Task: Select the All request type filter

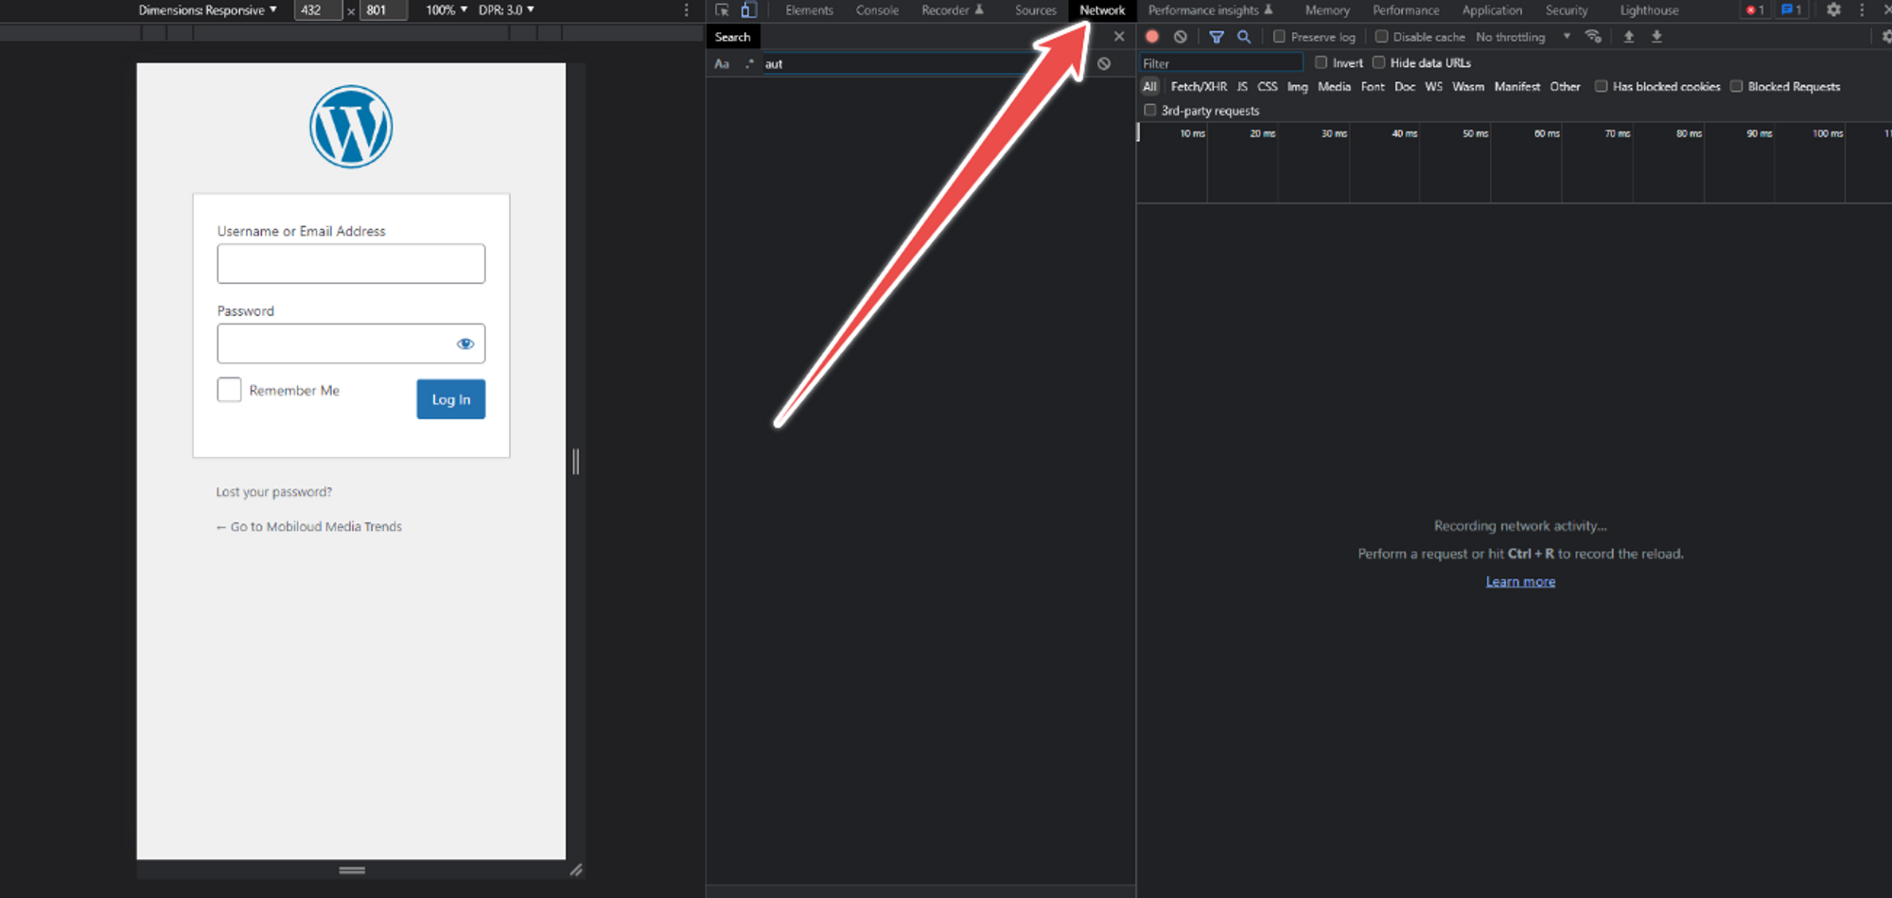Action: point(1149,87)
